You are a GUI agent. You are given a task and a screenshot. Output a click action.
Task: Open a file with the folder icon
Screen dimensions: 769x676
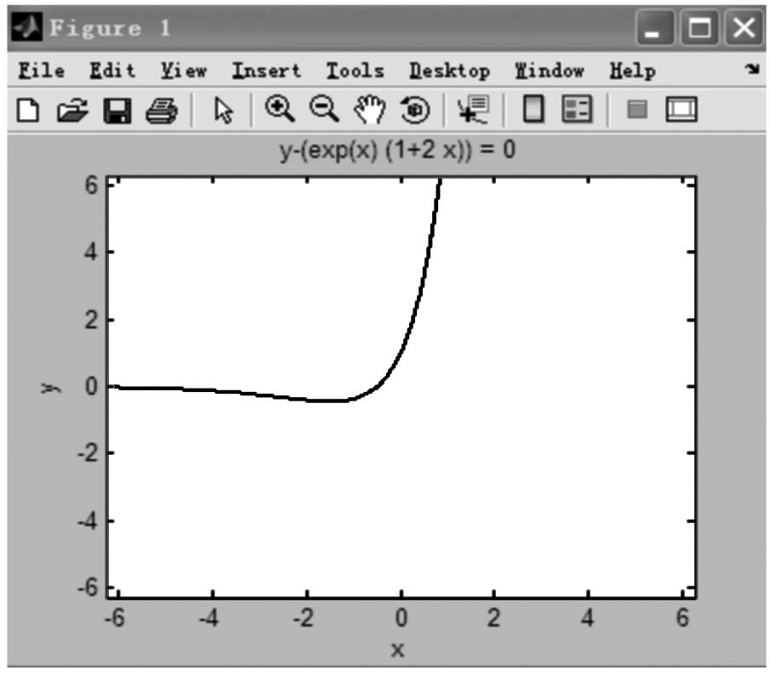[x=72, y=110]
